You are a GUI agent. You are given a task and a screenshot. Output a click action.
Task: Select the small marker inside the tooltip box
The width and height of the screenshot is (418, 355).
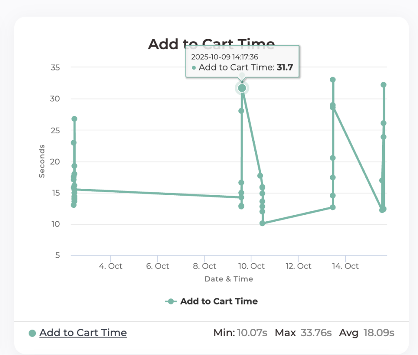[193, 68]
